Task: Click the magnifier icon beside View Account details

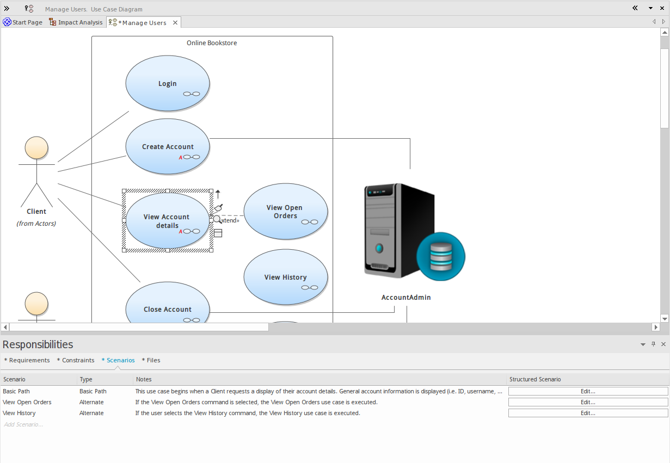Action: point(217,220)
